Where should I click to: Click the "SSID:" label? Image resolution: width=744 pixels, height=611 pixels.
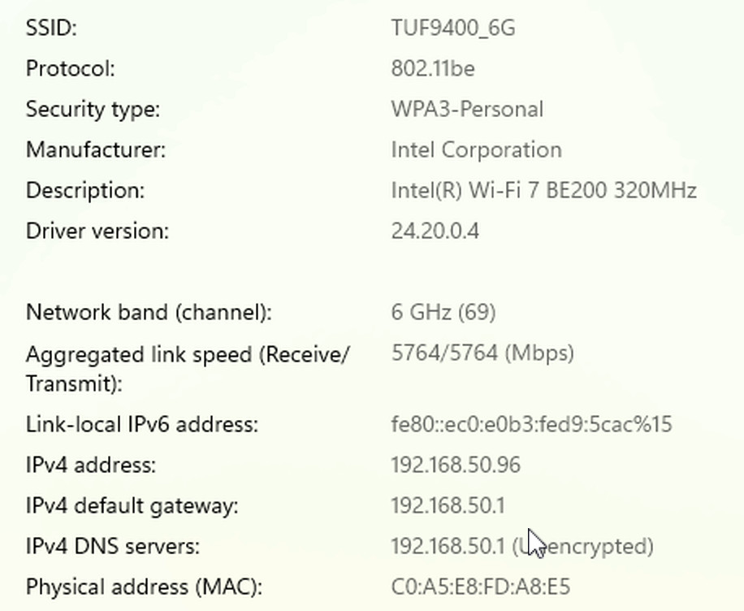(51, 28)
